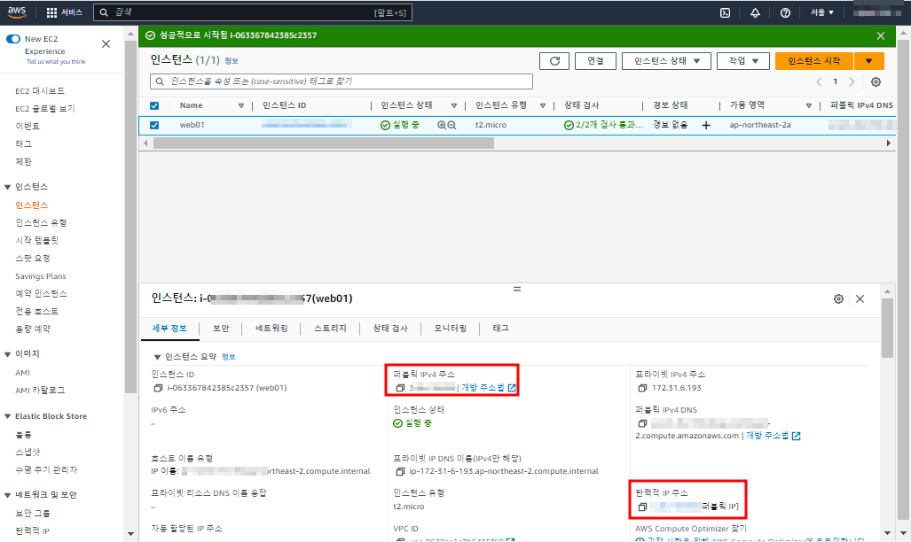
Task: Click the 정보 link next to 인스턴스 title
Action: (x=232, y=61)
